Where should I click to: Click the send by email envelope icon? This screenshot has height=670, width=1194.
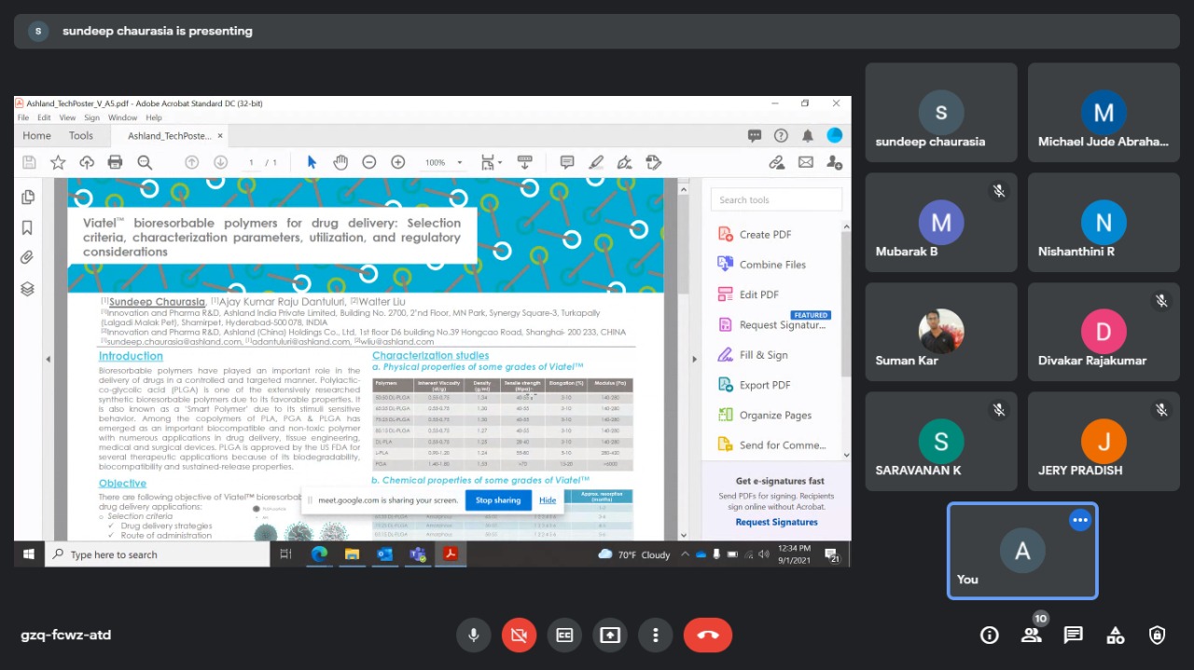[x=805, y=162]
